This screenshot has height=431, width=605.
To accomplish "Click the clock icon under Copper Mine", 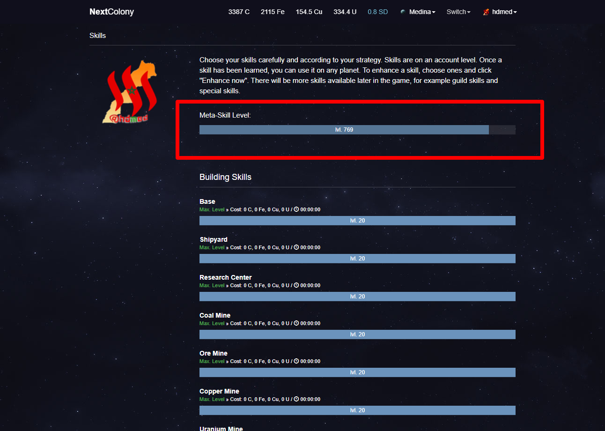I will (296, 399).
